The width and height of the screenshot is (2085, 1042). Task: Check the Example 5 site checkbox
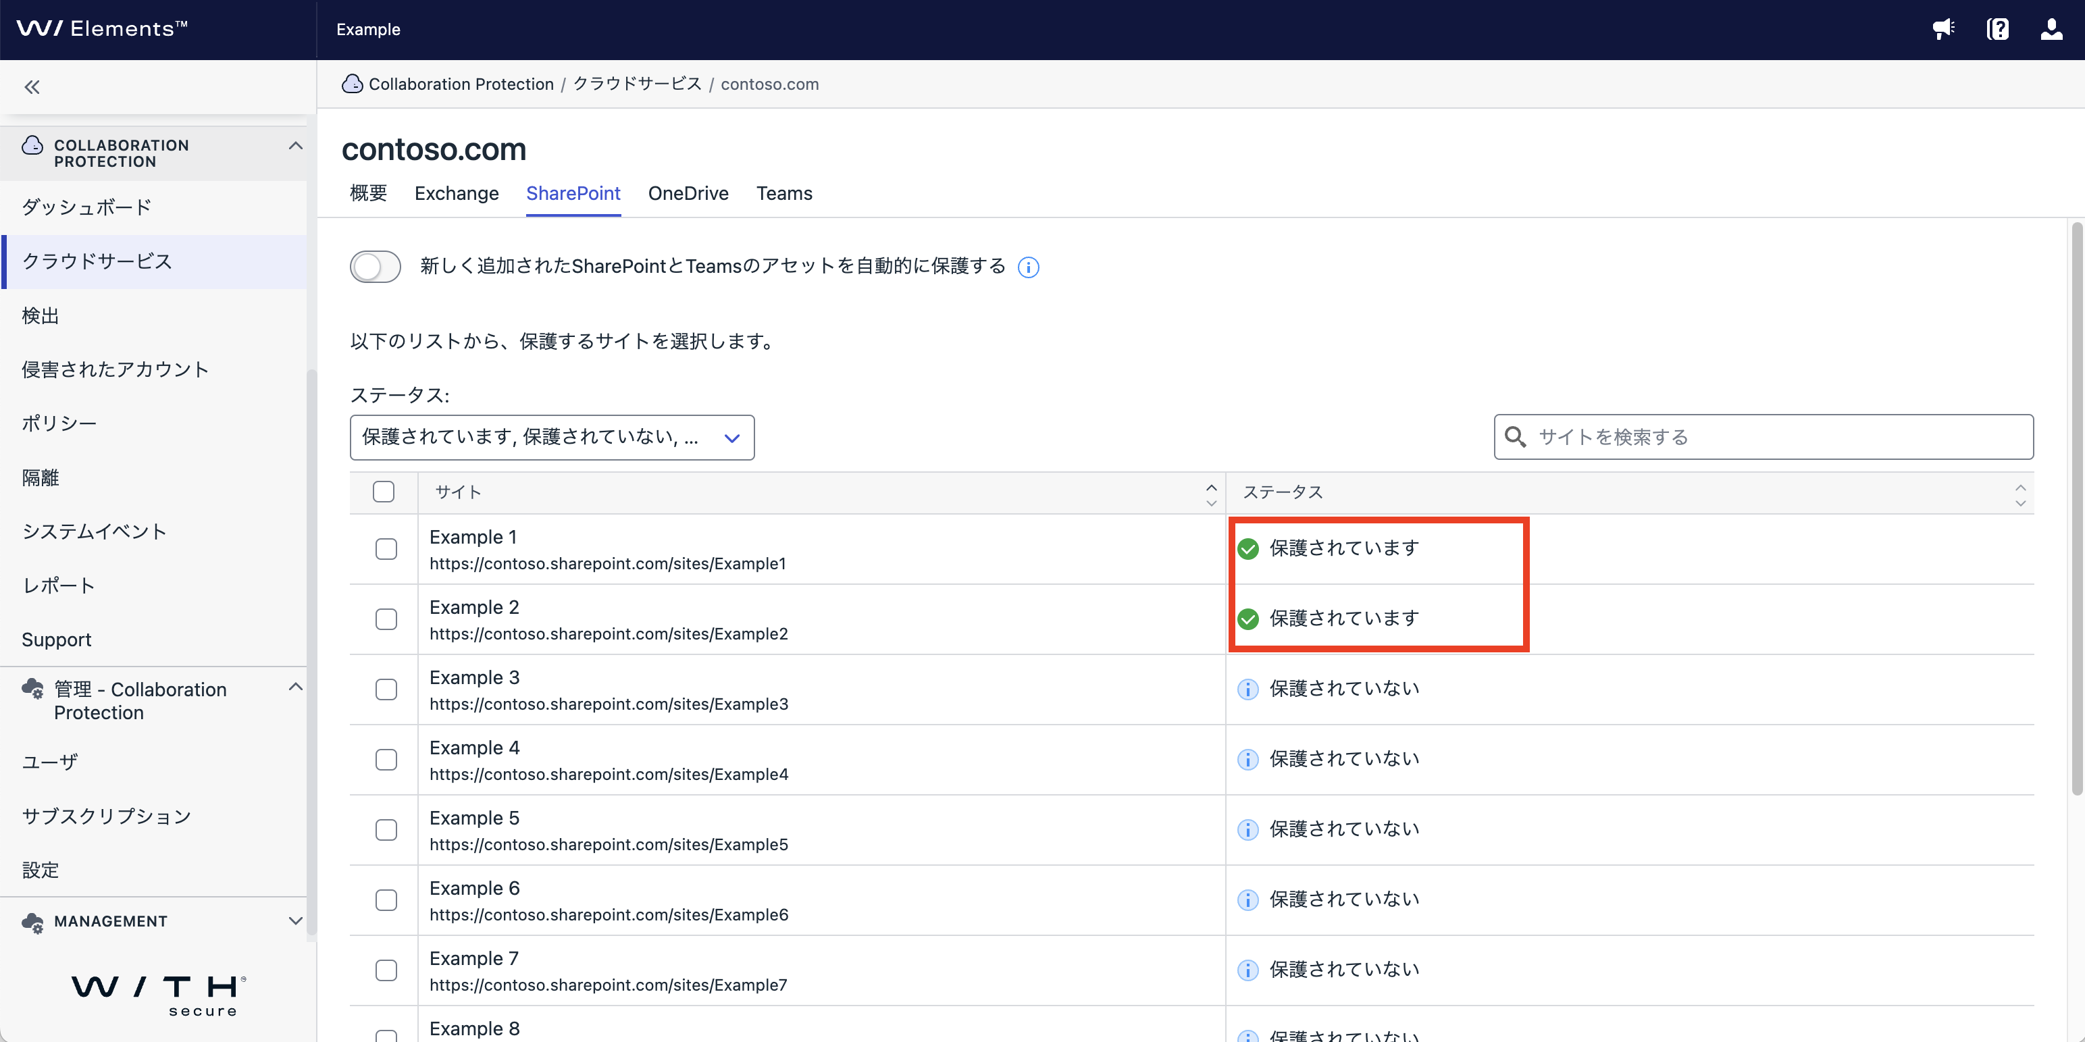pos(386,829)
